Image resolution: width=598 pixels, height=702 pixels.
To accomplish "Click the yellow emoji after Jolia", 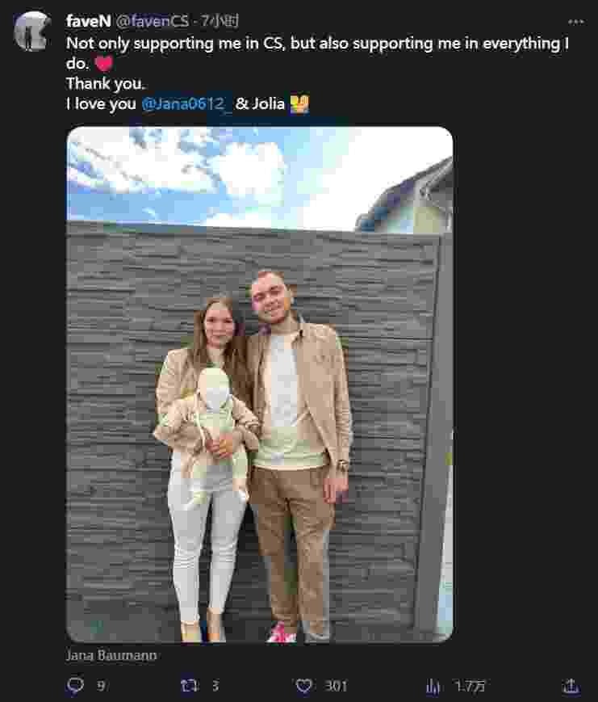I will (299, 104).
